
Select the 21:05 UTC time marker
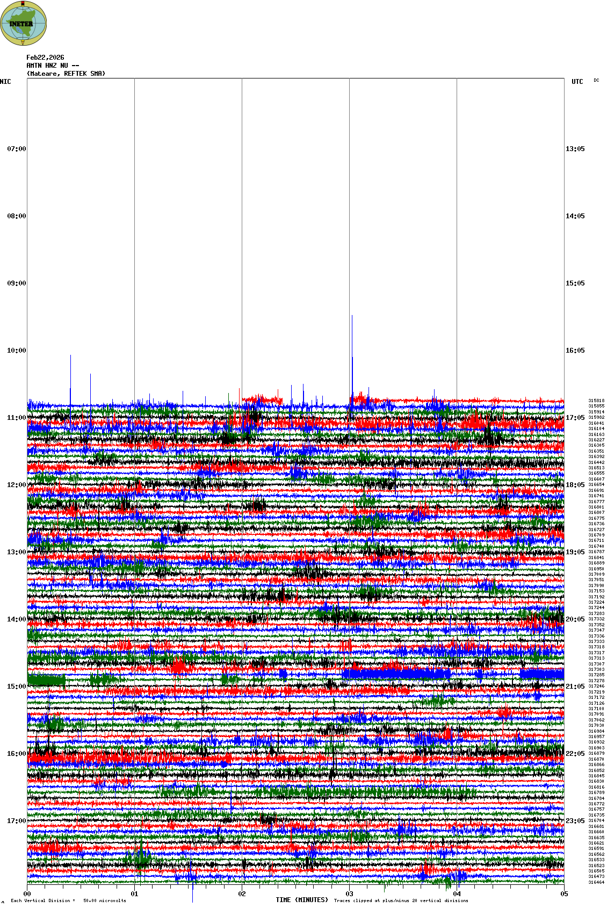(575, 687)
